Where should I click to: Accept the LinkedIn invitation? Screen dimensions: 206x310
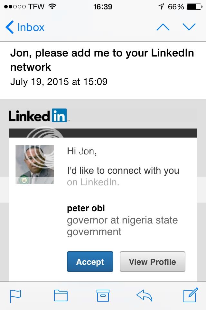tap(90, 262)
